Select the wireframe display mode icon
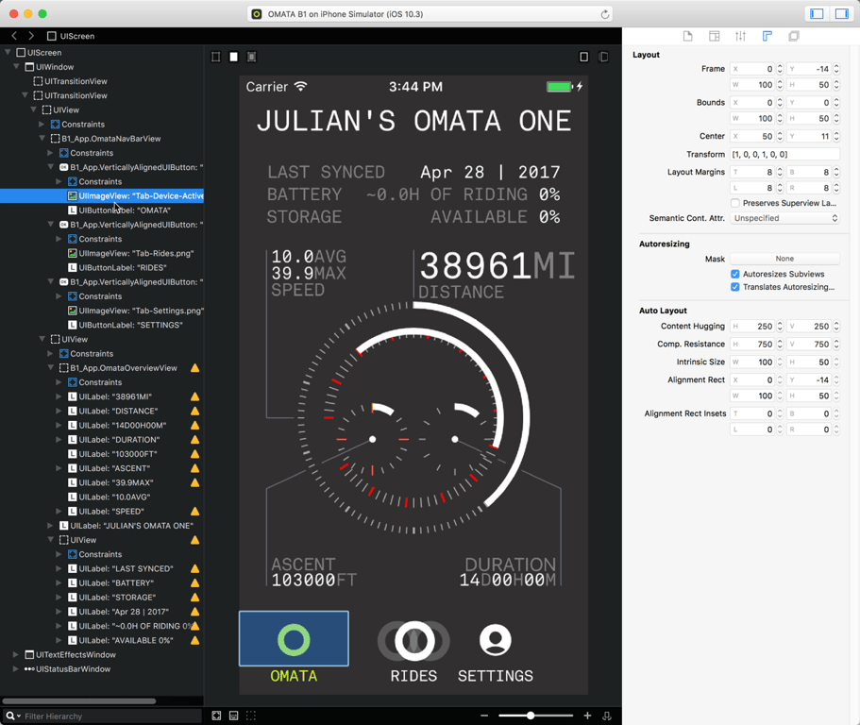The image size is (860, 725). click(216, 57)
